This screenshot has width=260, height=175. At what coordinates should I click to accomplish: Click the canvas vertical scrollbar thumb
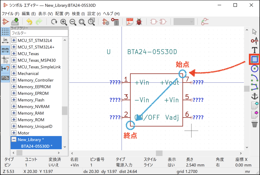tap(247, 89)
